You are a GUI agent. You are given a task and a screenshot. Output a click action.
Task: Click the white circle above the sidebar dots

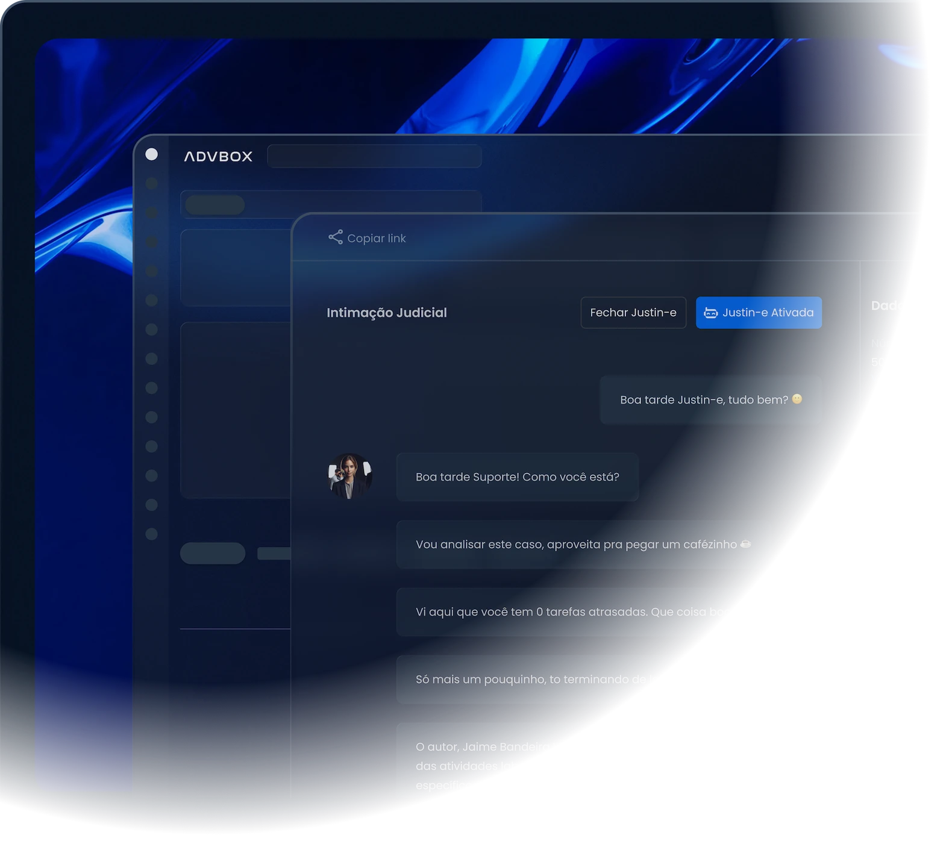pos(152,154)
